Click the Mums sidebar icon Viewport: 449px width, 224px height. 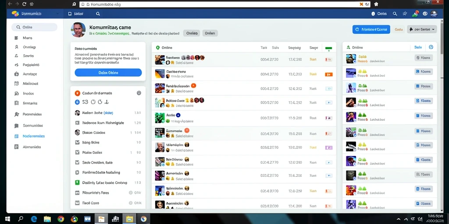[x=16, y=38]
